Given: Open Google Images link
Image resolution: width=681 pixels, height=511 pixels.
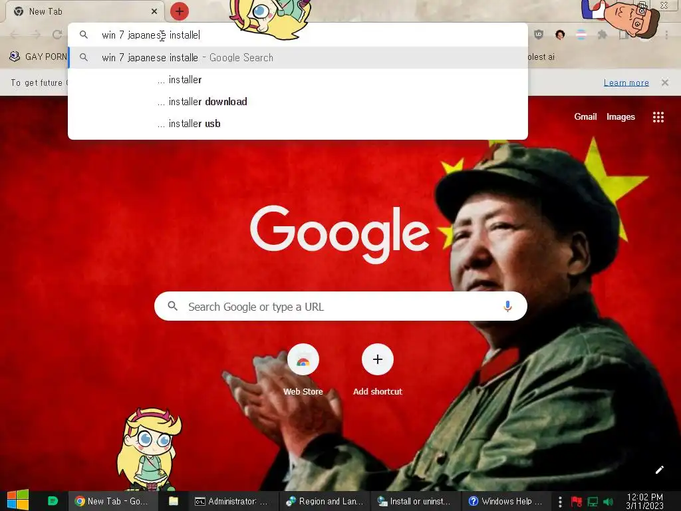Looking at the screenshot, I should pyautogui.click(x=620, y=116).
